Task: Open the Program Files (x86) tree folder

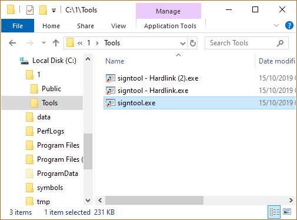Action: pyautogui.click(x=60, y=159)
